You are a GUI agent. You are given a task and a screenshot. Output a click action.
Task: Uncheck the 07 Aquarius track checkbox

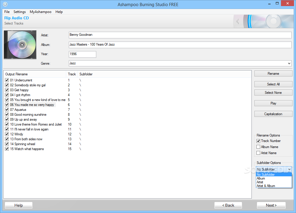7,109
